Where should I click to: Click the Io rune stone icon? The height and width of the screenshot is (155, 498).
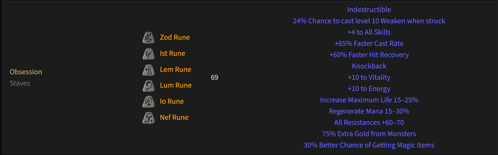(149, 101)
